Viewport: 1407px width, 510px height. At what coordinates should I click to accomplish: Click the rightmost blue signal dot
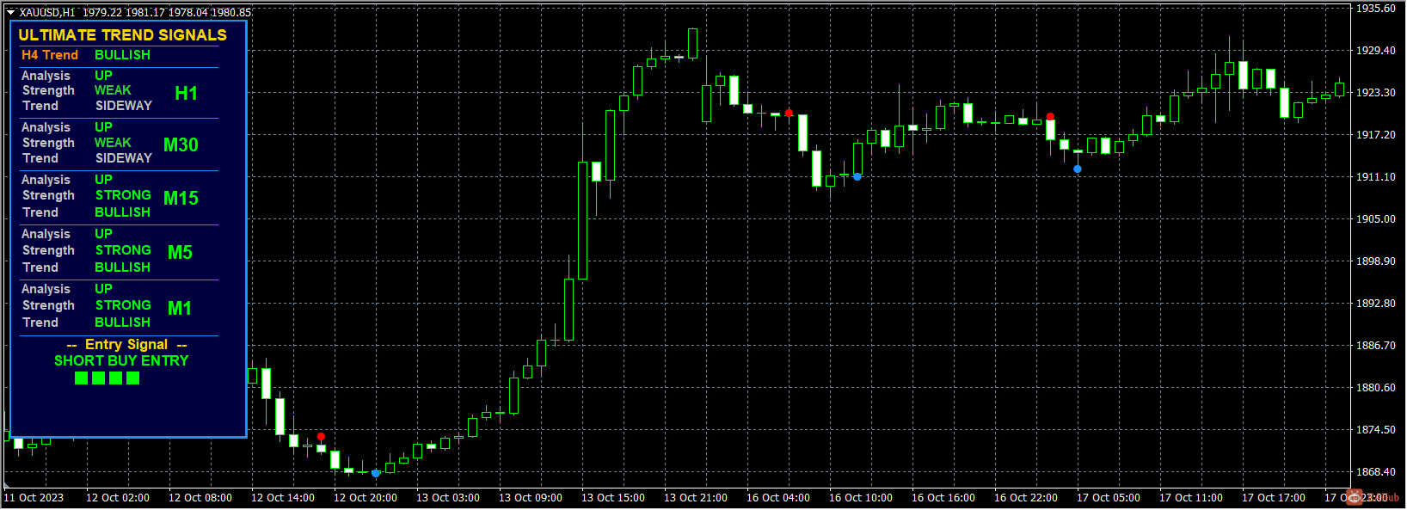(1078, 169)
